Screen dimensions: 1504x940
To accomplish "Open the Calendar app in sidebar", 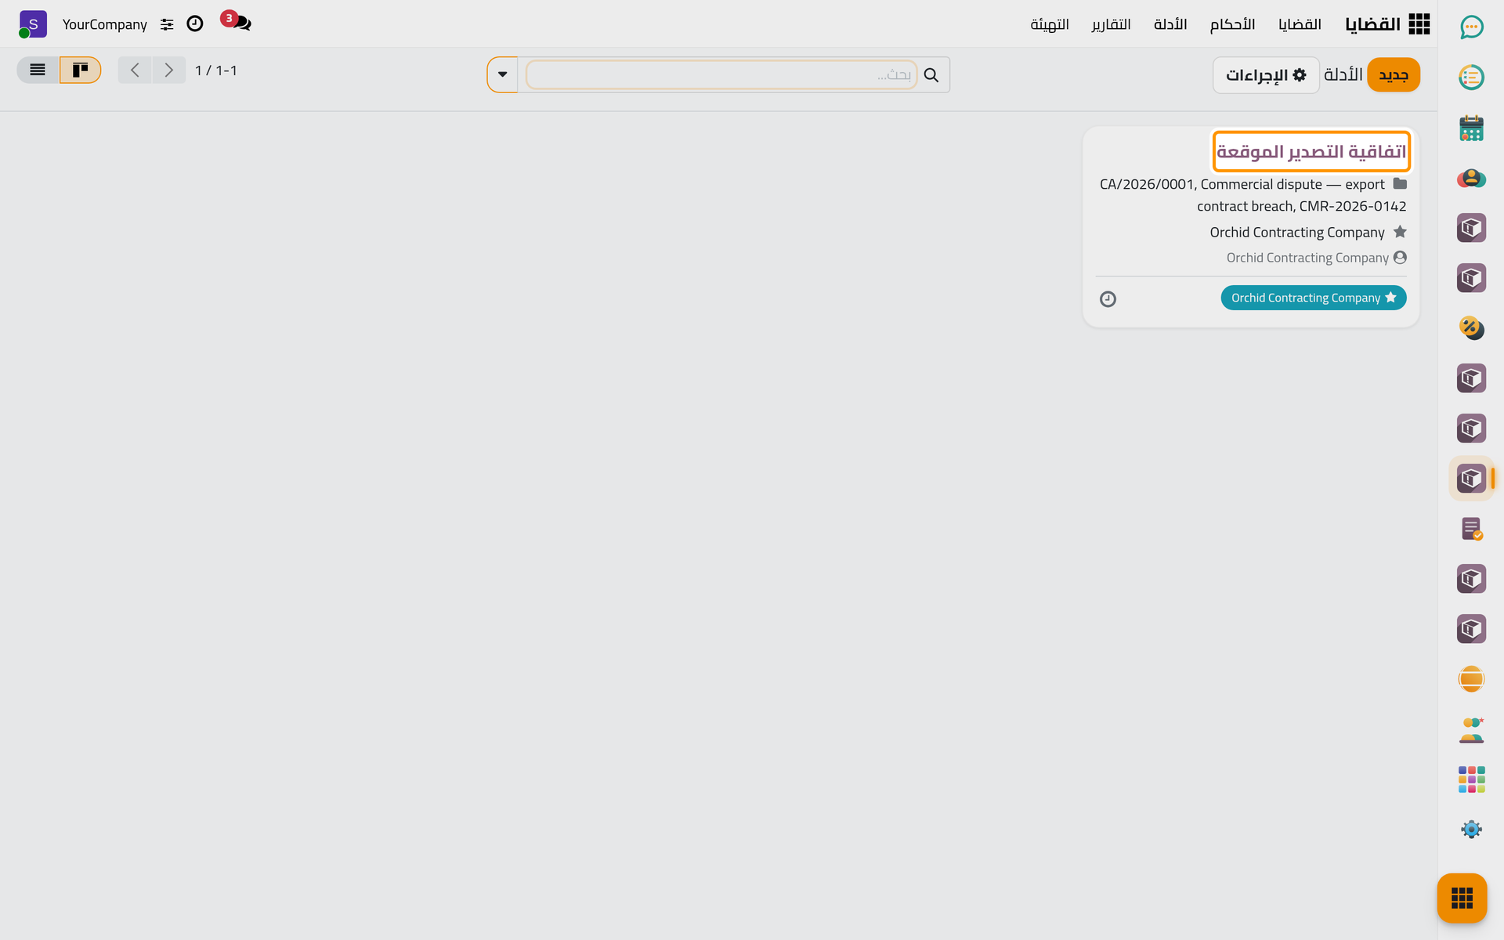I will [1471, 128].
